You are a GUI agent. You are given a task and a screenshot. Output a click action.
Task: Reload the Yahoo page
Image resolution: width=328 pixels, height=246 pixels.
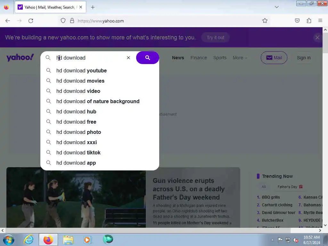point(31,21)
